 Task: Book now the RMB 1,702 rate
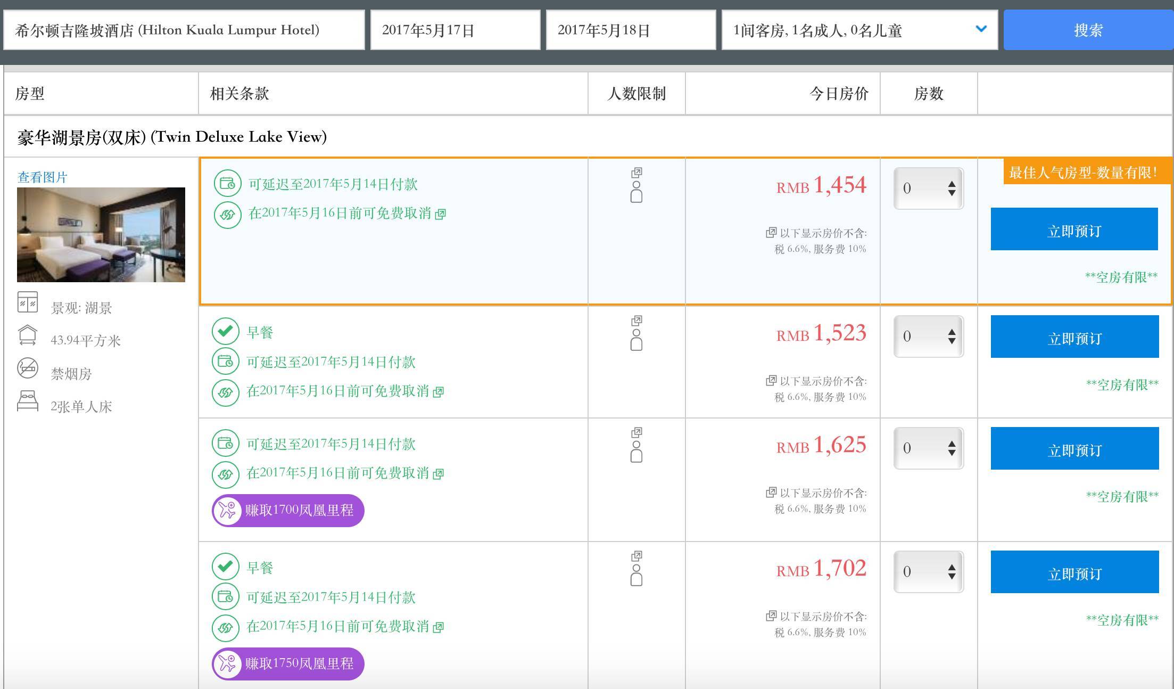click(1075, 572)
